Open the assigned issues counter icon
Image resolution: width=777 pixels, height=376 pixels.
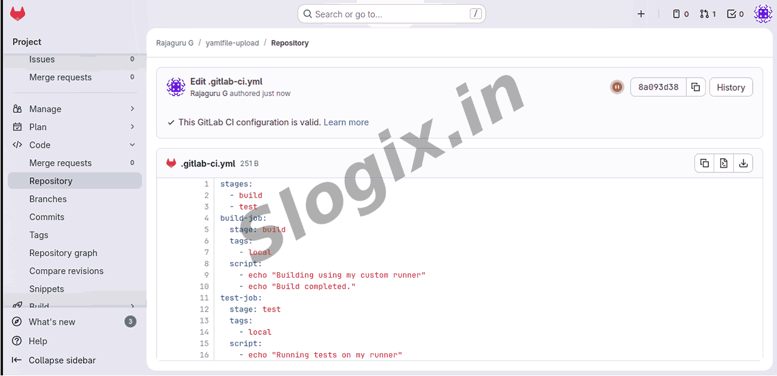click(x=681, y=14)
